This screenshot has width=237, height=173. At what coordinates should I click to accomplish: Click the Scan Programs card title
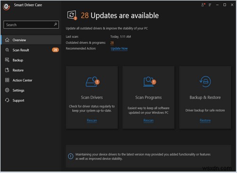pyautogui.click(x=148, y=98)
